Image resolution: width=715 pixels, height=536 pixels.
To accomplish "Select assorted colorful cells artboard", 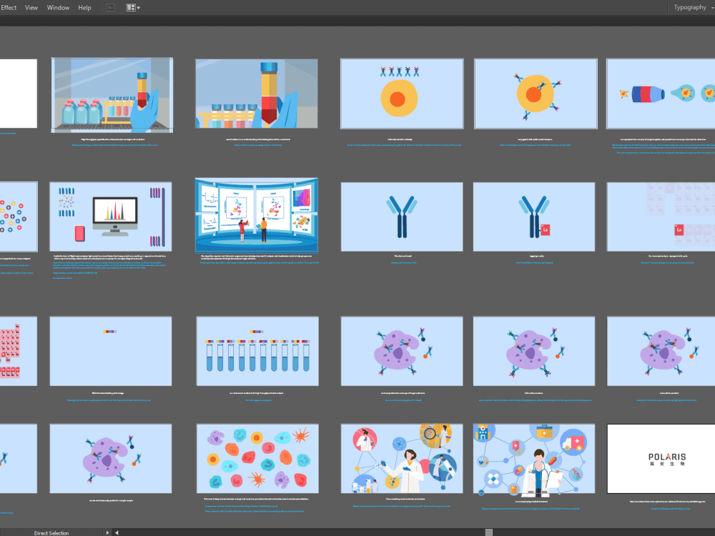I will pos(257,459).
